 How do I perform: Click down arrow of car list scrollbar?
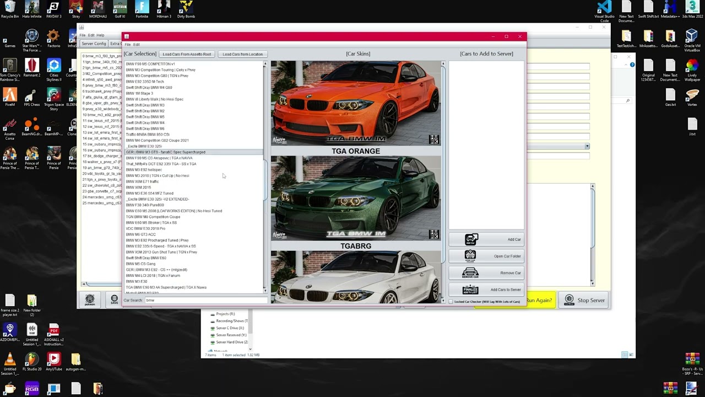coord(265,291)
